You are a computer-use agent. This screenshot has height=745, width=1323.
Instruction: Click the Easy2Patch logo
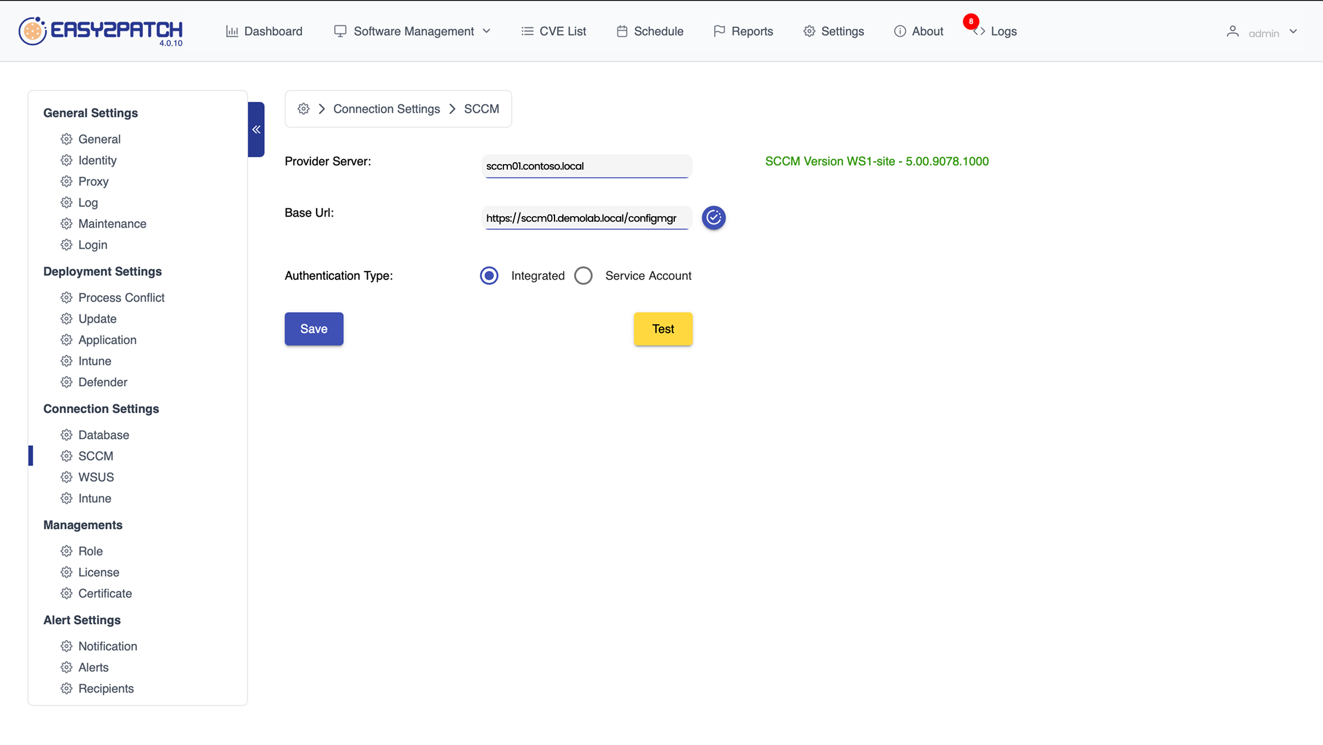pyautogui.click(x=100, y=31)
